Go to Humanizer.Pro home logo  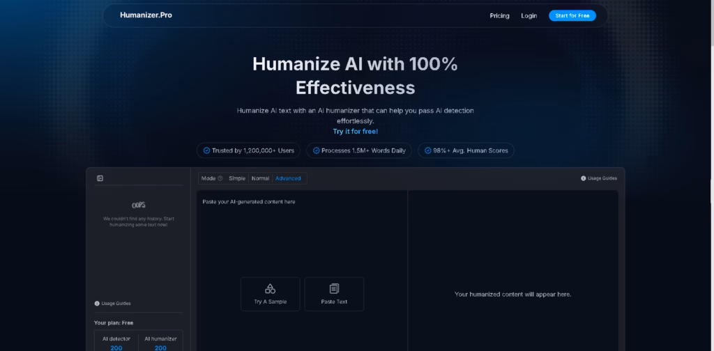click(146, 15)
